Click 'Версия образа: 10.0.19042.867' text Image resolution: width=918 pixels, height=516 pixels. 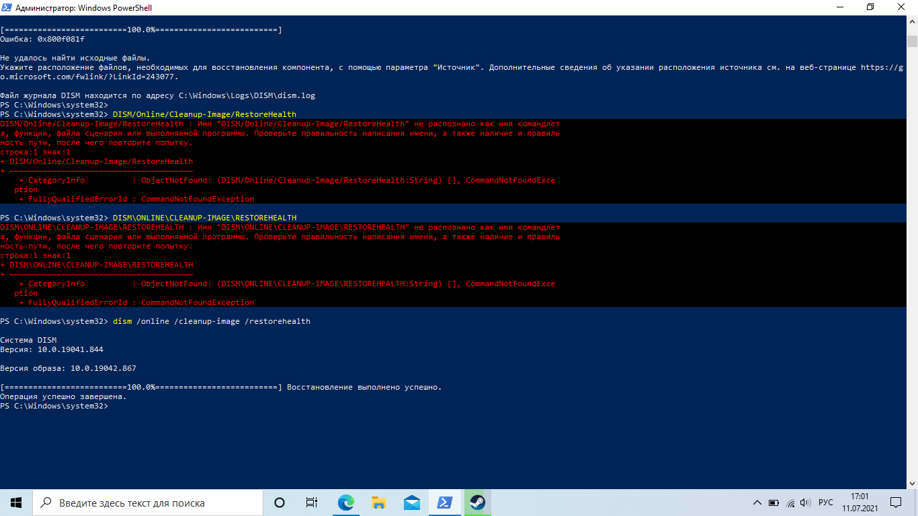click(x=68, y=368)
